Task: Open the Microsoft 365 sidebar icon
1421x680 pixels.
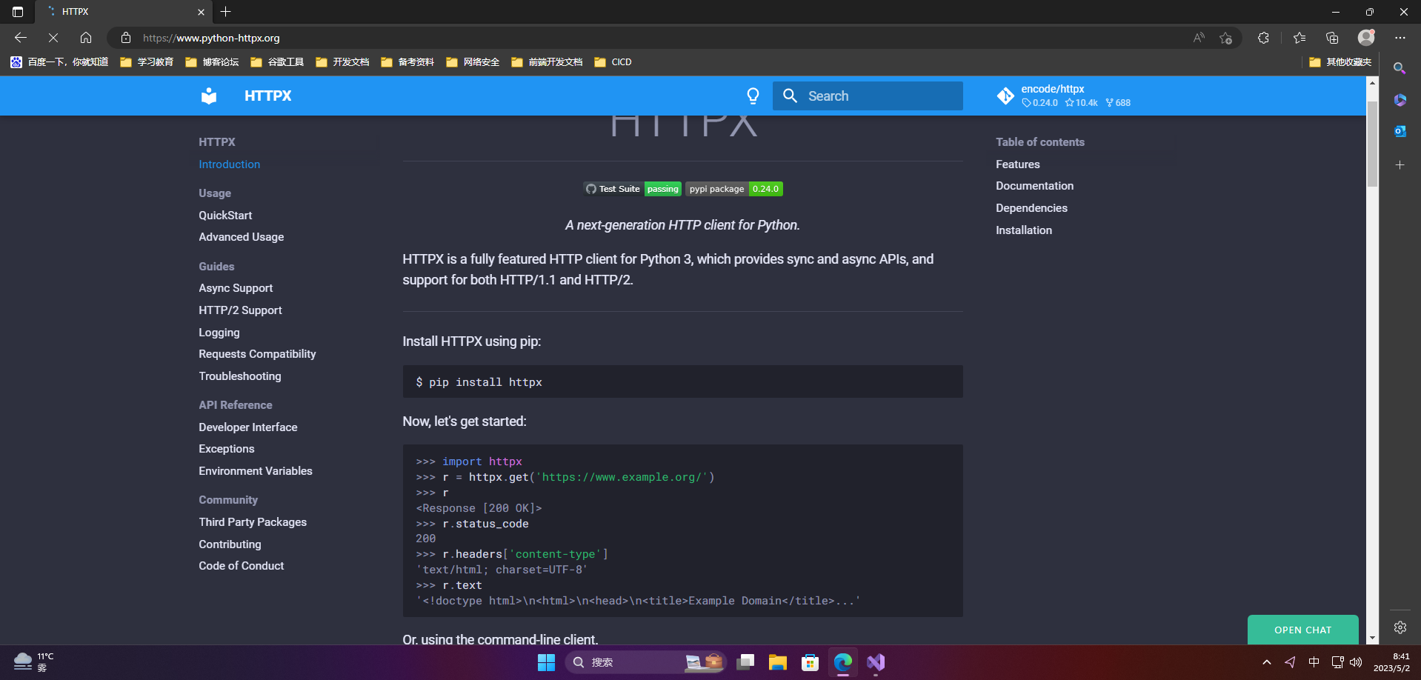Action: (1400, 100)
